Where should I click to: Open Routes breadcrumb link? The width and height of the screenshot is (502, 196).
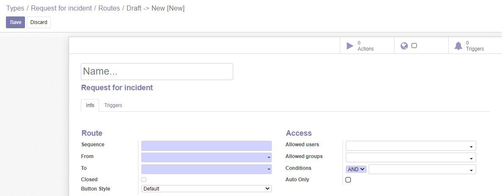tap(109, 8)
